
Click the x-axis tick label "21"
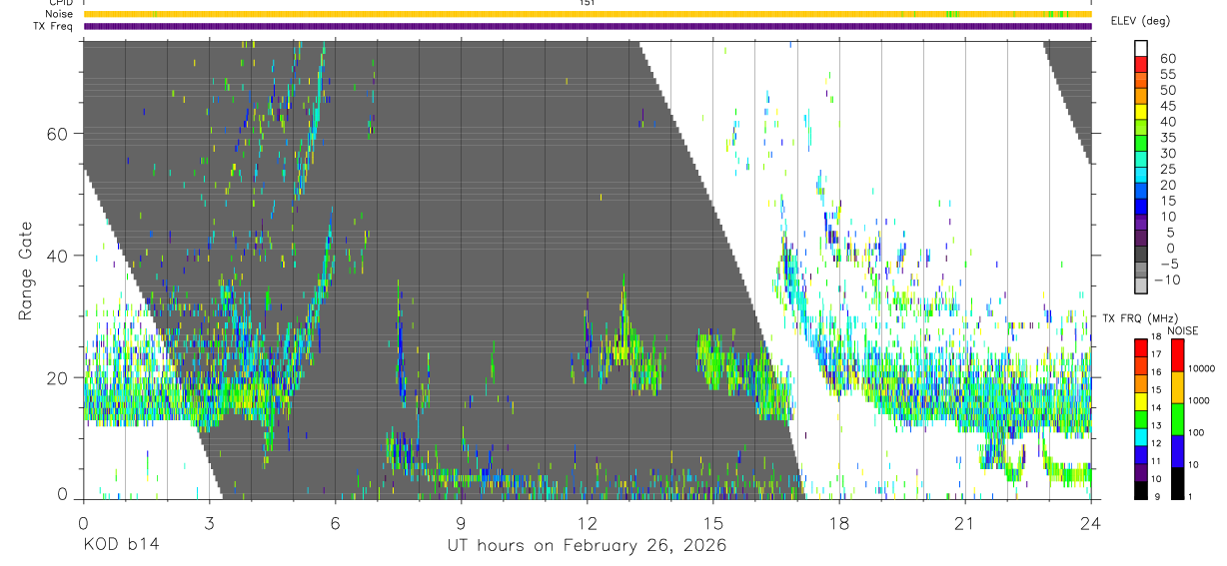pos(965,523)
